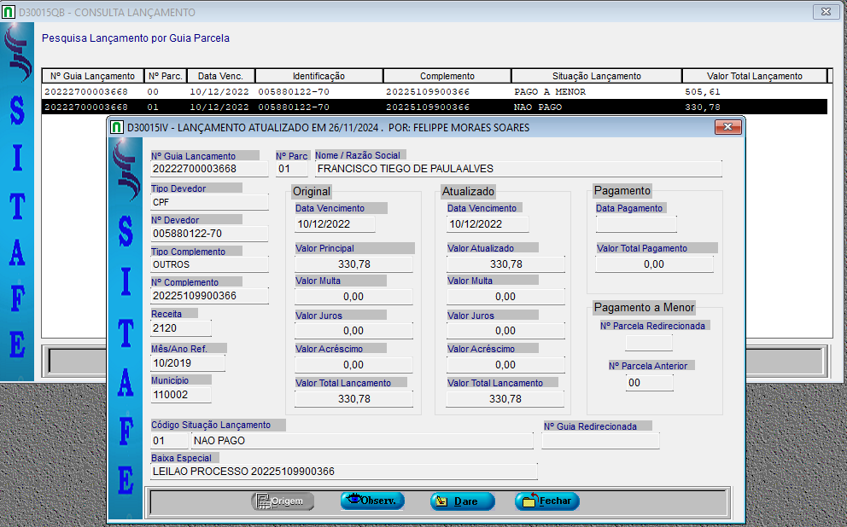Close the Consulta Lançamento window
Viewport: 847px width, 527px height.
point(825,12)
